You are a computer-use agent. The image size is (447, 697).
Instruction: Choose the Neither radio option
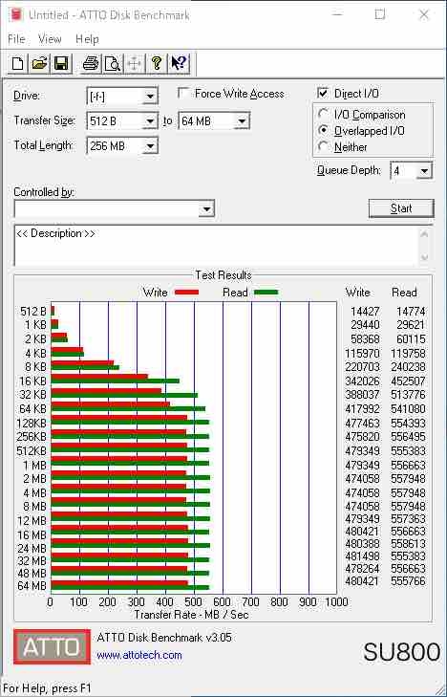coord(323,146)
